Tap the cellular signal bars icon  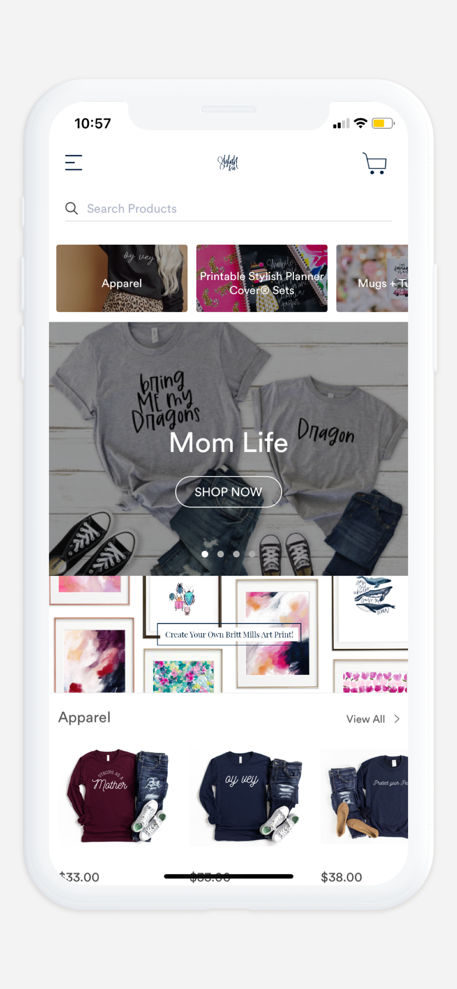[x=341, y=124]
